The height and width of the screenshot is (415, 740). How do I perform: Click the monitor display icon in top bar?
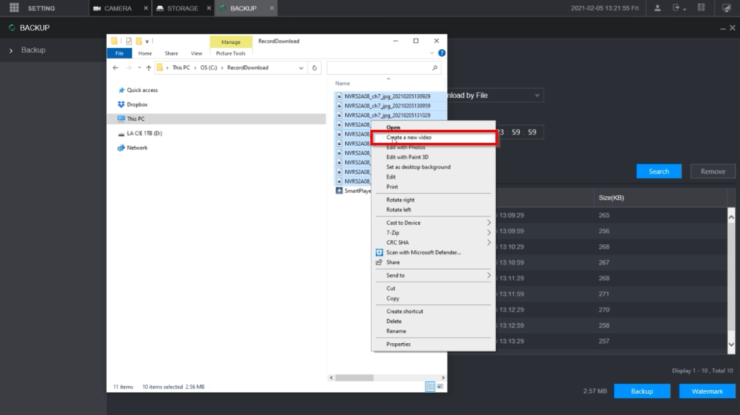(727, 8)
